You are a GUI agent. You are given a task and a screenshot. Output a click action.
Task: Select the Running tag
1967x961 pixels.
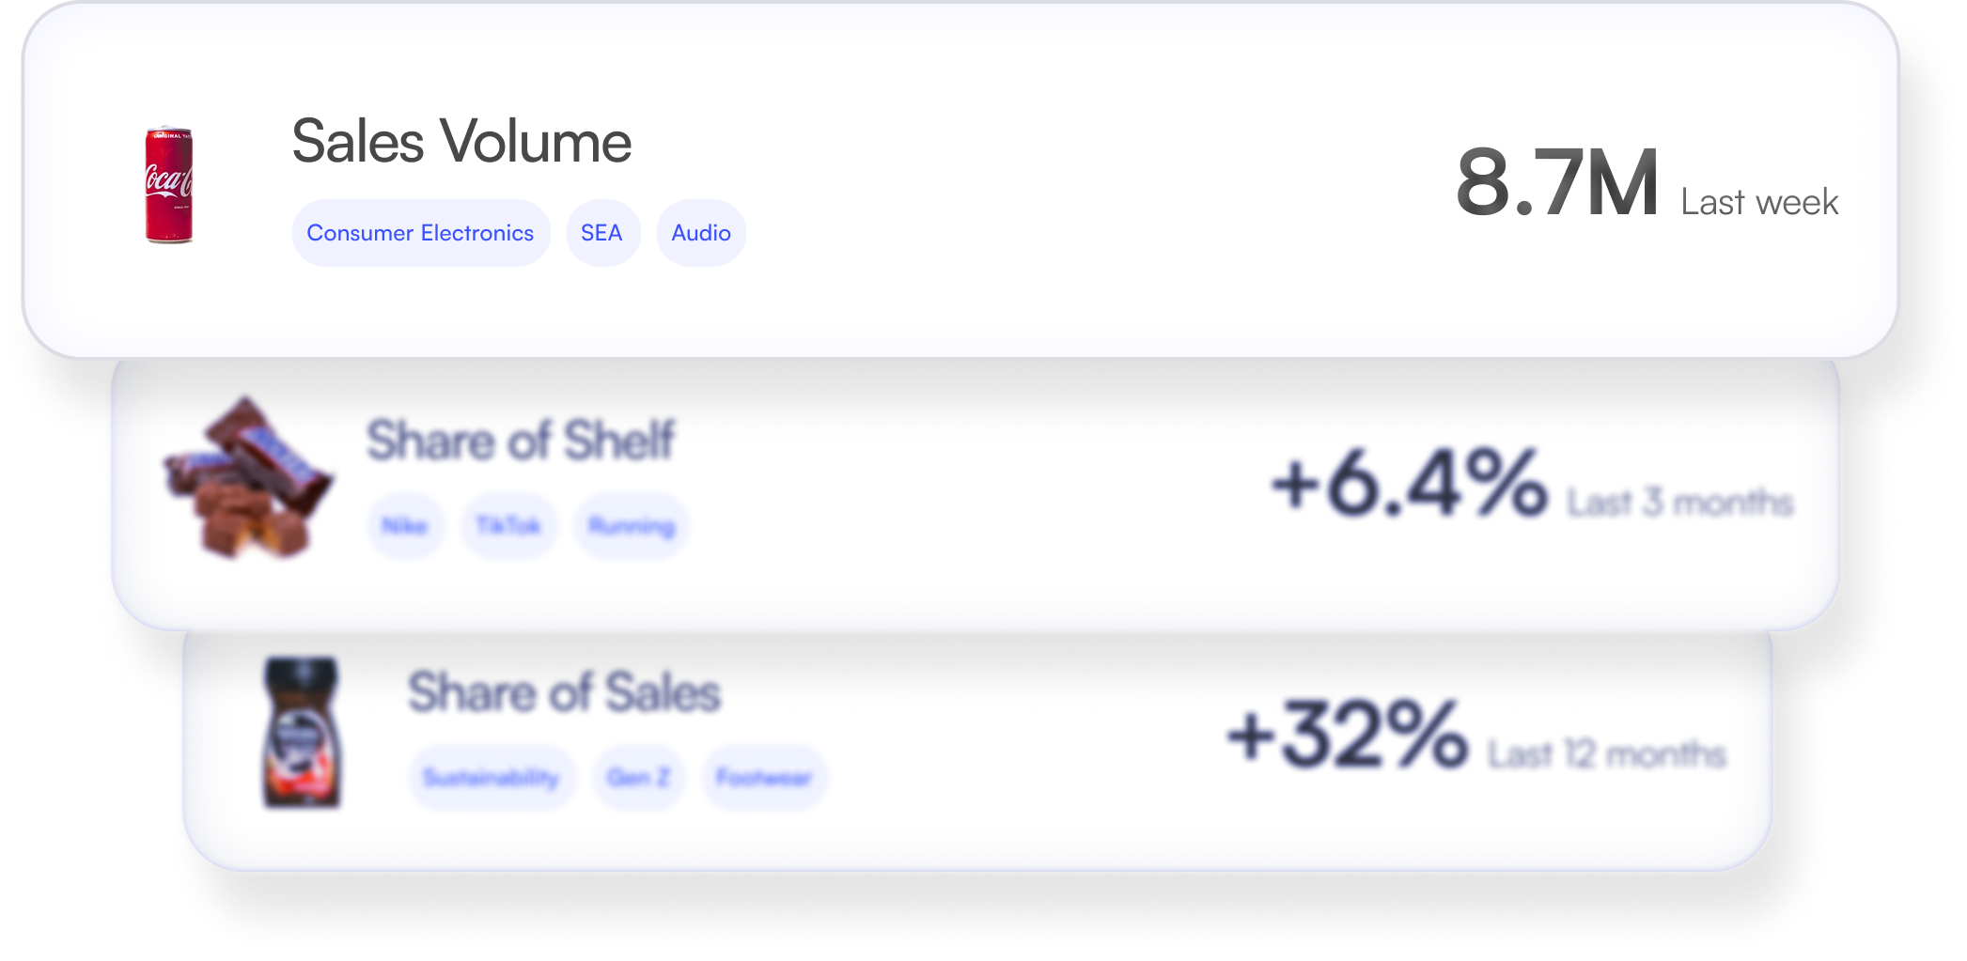click(630, 525)
